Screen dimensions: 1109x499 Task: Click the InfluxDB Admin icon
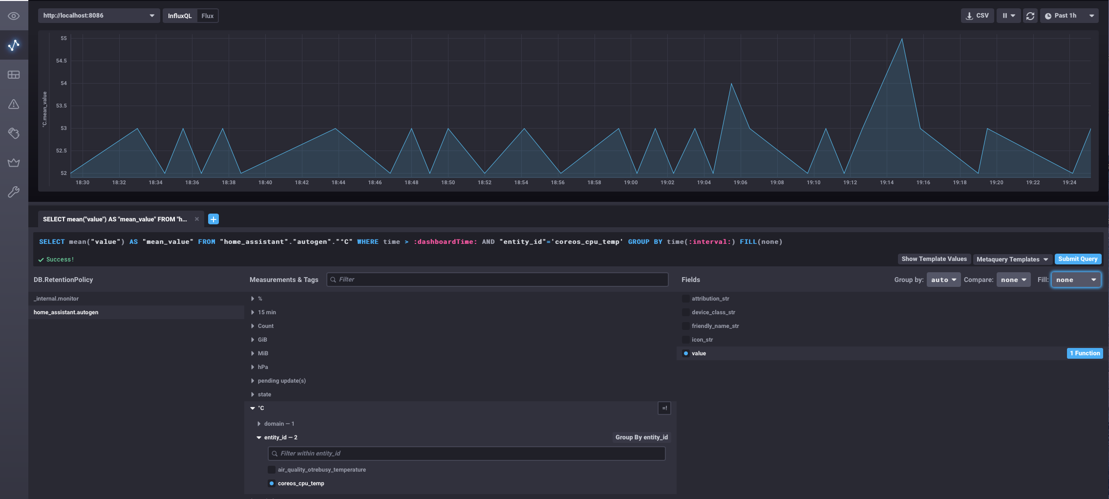14,133
